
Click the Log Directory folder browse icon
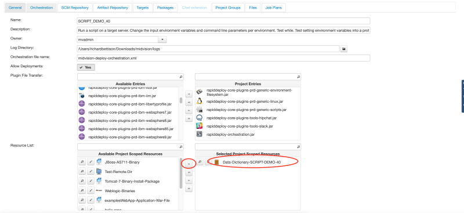coord(343,49)
